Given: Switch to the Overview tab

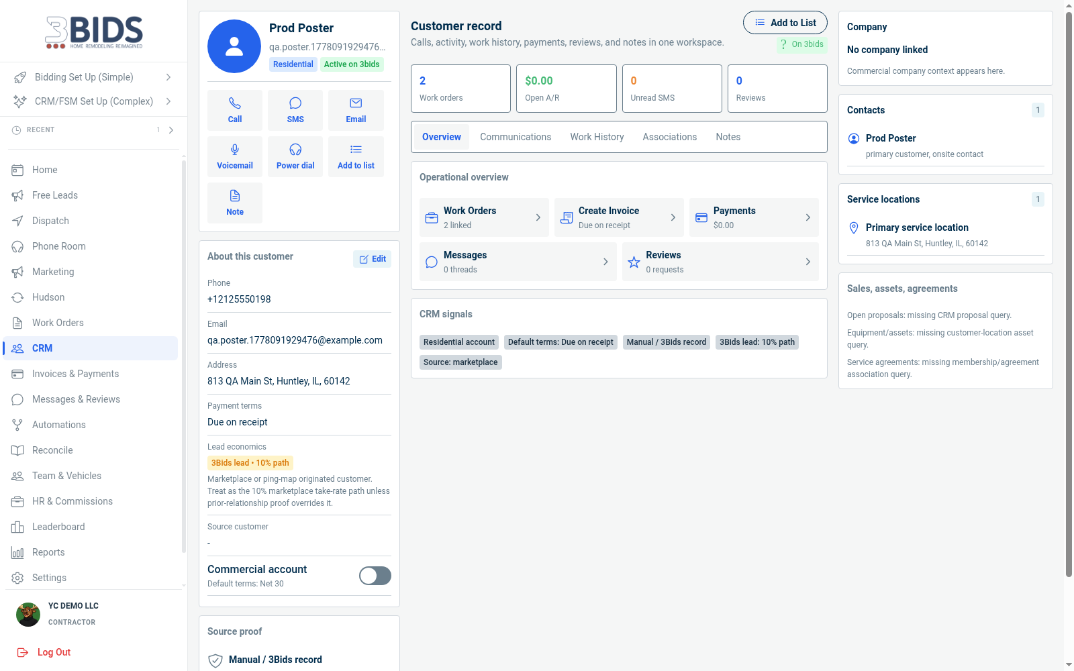Looking at the screenshot, I should (x=442, y=137).
